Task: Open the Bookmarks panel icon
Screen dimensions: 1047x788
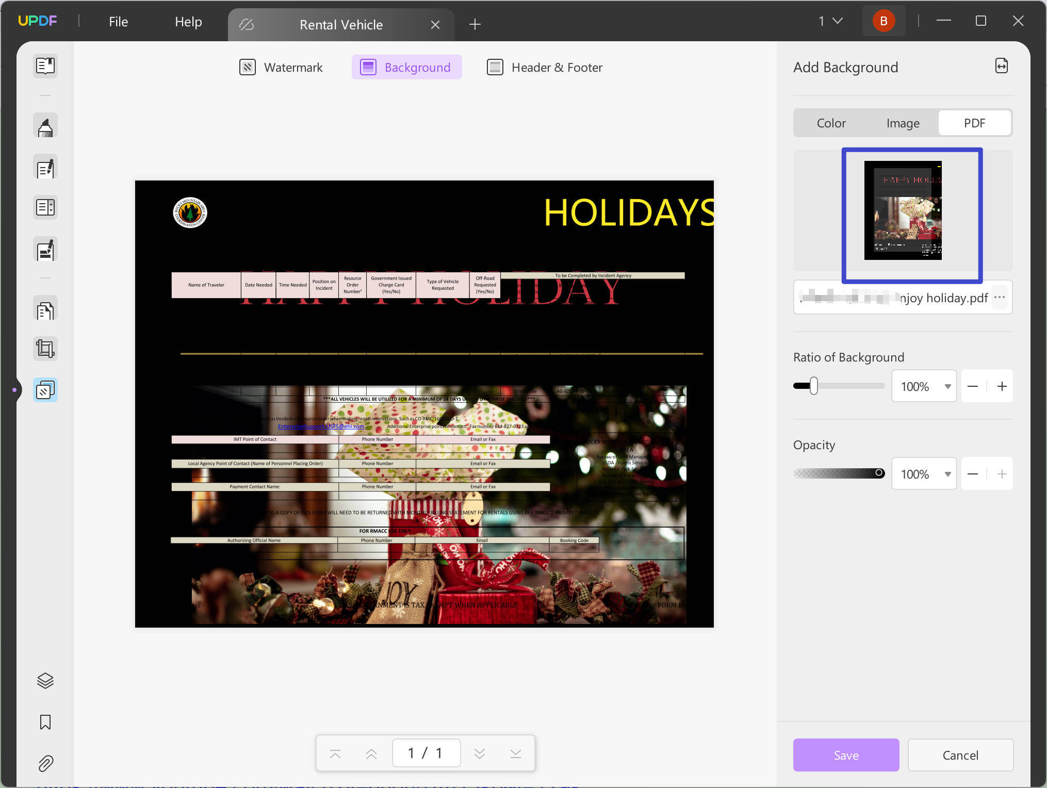Action: (45, 722)
